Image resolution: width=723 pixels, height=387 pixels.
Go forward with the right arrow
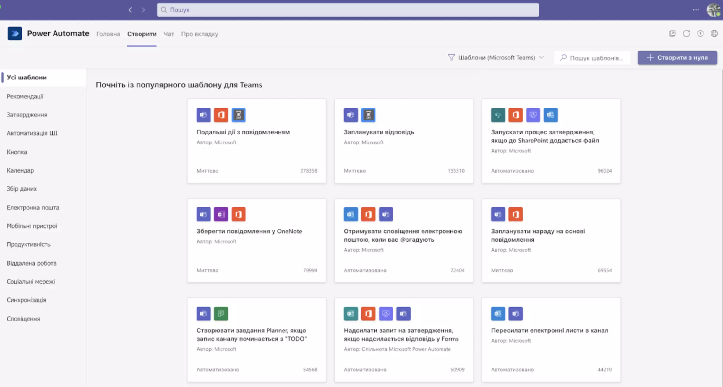click(143, 10)
